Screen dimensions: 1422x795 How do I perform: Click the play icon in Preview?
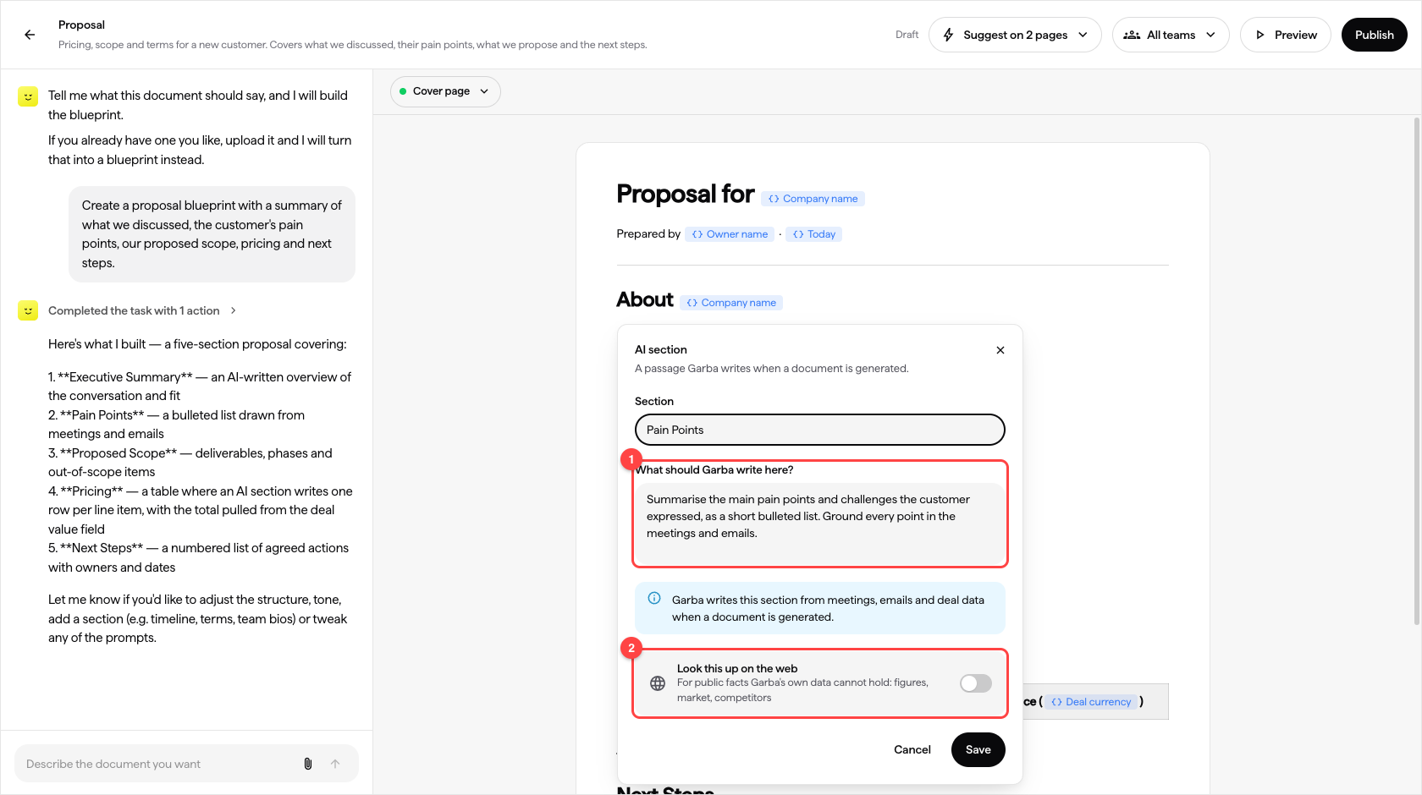click(x=1260, y=35)
